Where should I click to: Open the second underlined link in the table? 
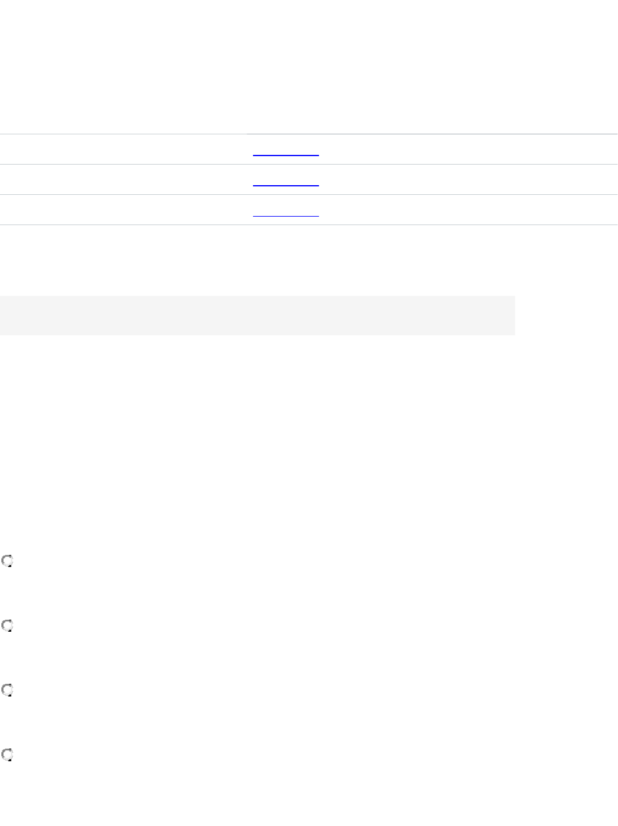tap(285, 180)
